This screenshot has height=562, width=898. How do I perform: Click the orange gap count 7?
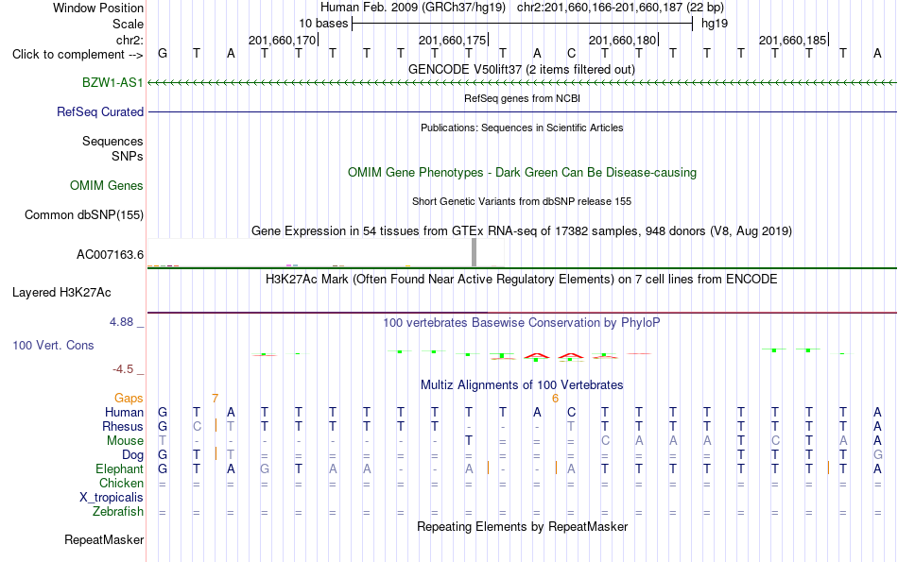coord(215,399)
